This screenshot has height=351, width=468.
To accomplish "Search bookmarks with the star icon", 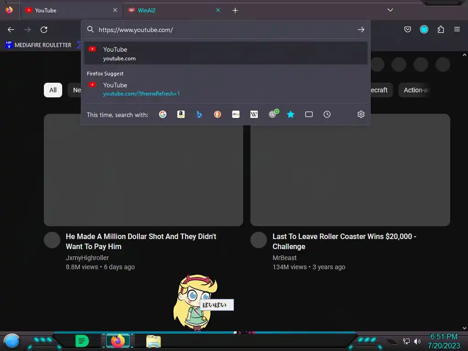I will [291, 114].
